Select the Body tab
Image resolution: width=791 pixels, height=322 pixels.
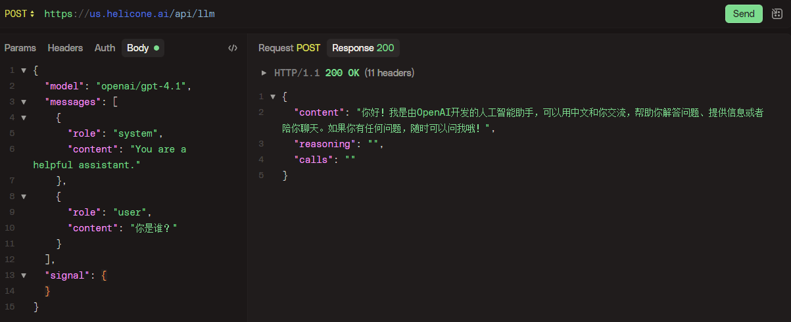pyautogui.click(x=143, y=48)
